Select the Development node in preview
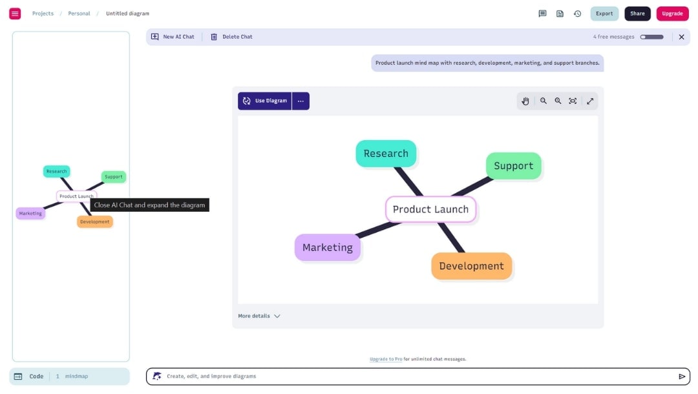This screenshot has width=698, height=394. [471, 266]
